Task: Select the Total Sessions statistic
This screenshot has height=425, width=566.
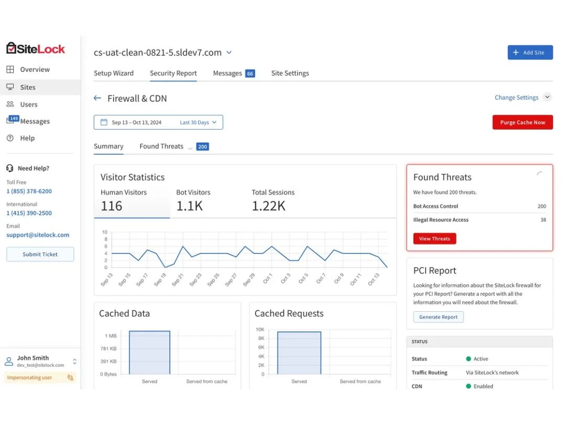Action: [273, 201]
